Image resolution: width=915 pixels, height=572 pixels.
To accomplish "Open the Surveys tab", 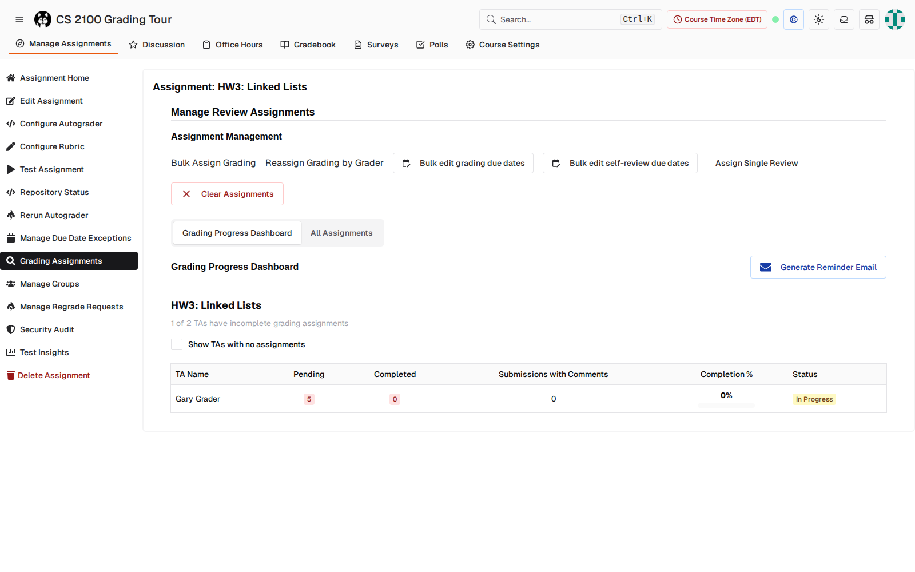I will point(376,45).
